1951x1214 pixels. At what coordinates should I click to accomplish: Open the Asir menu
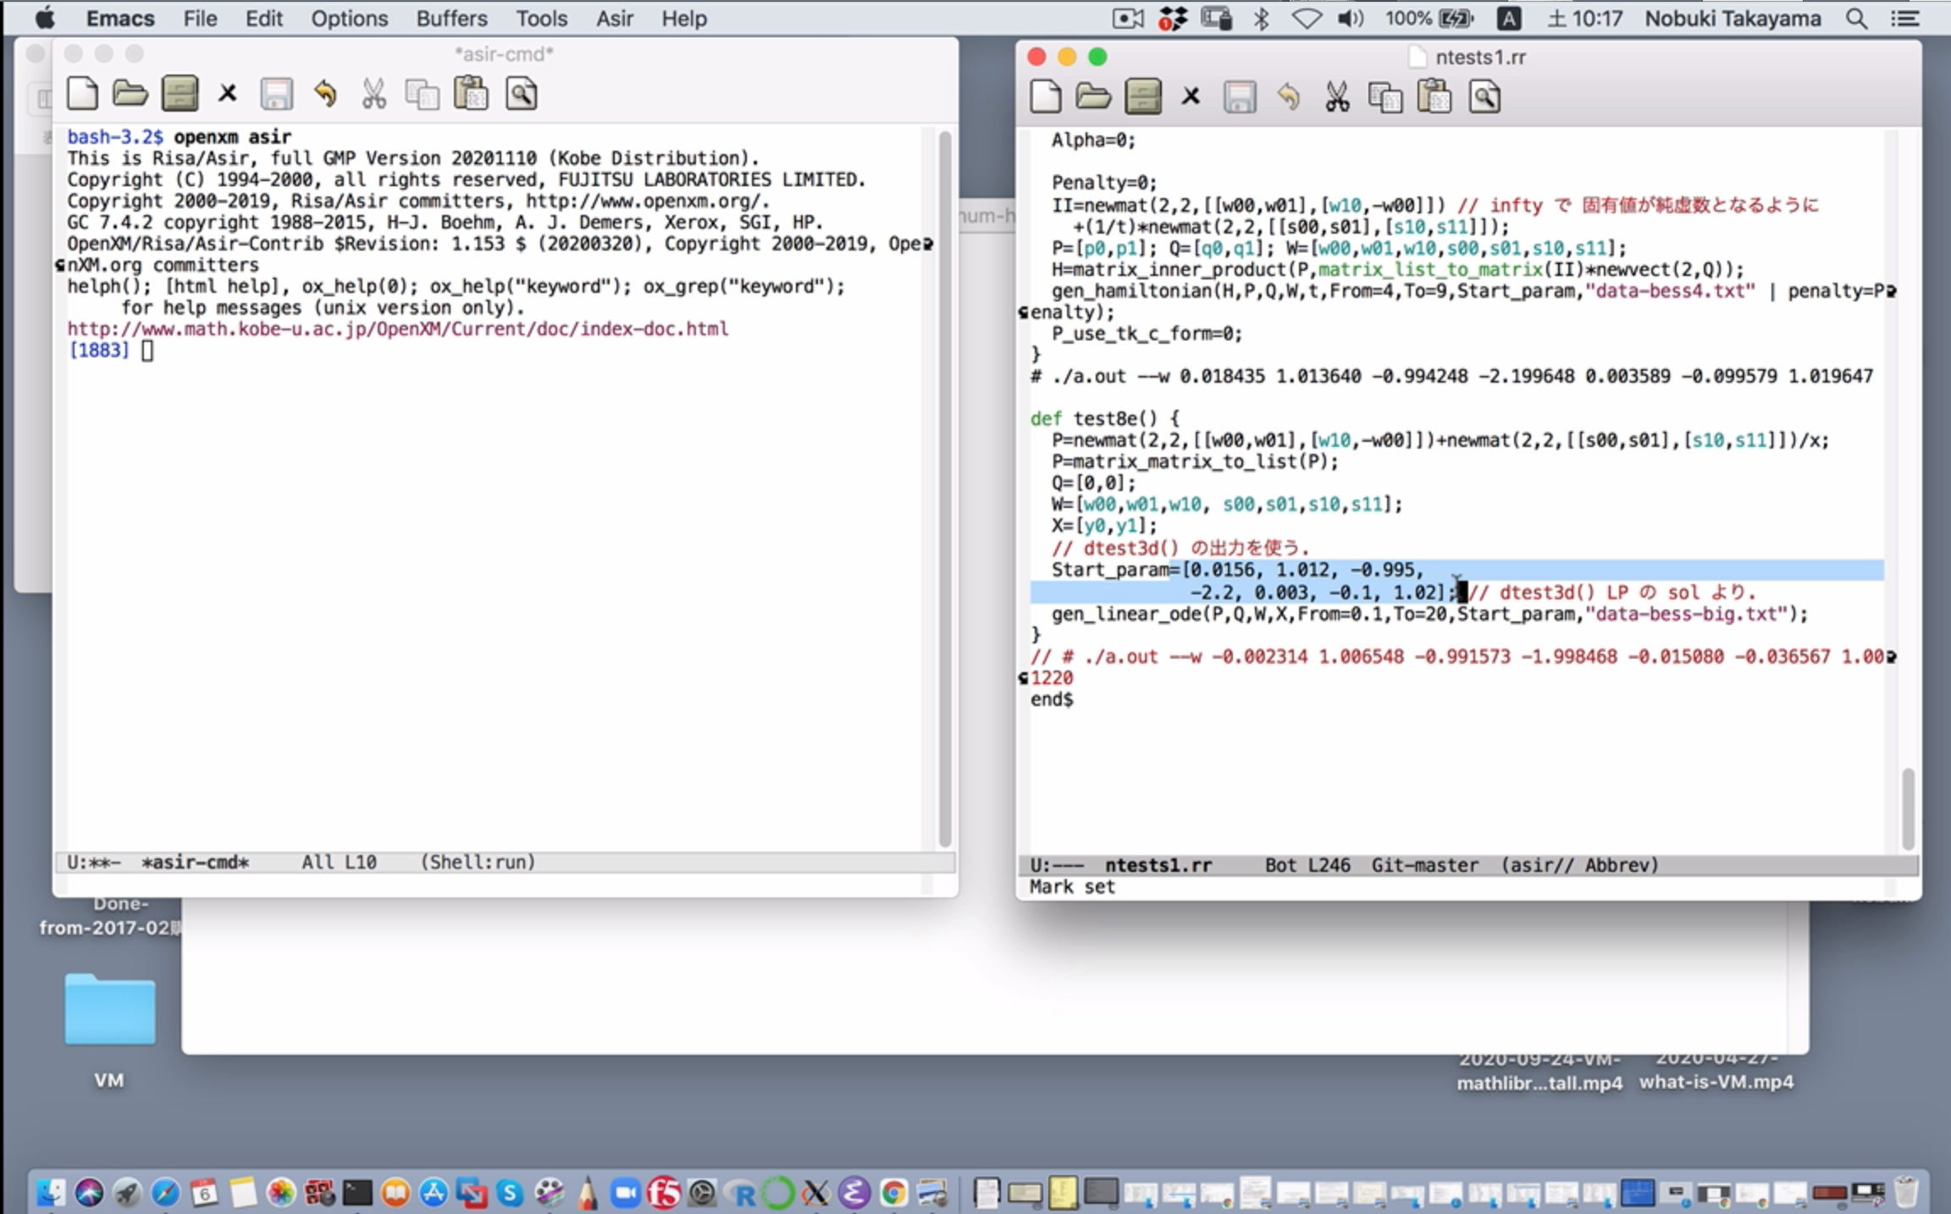[x=614, y=18]
